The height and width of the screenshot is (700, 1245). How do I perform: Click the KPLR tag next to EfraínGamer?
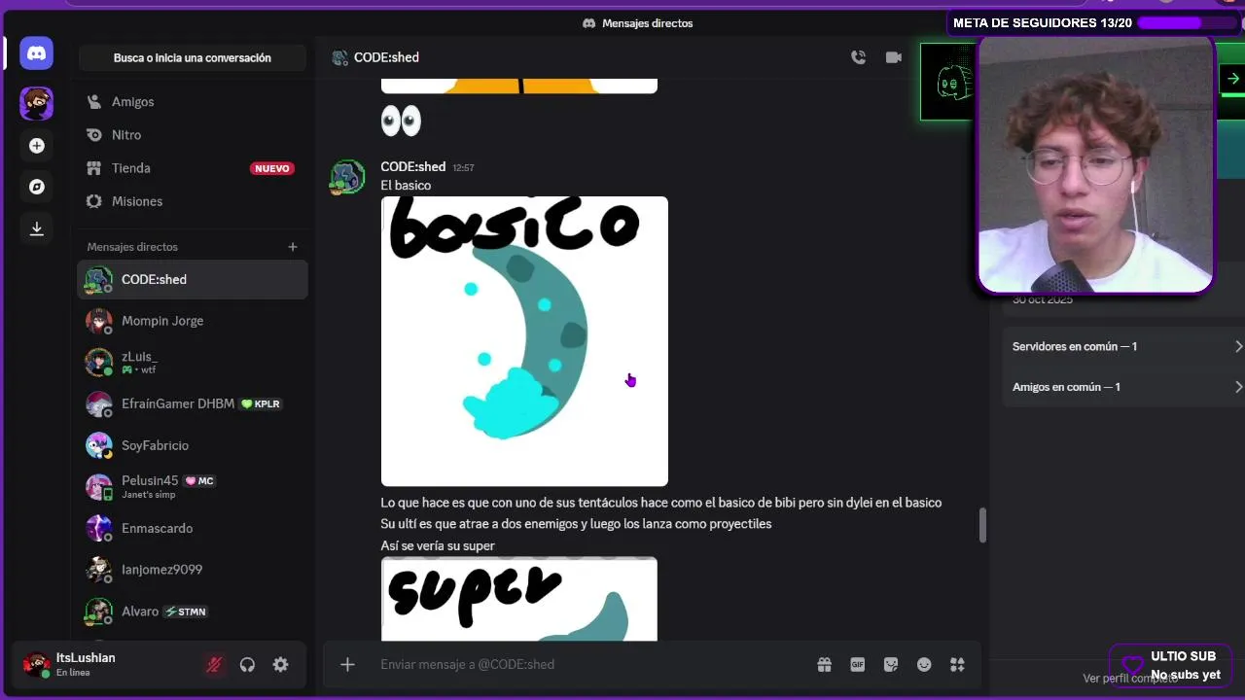[261, 404]
